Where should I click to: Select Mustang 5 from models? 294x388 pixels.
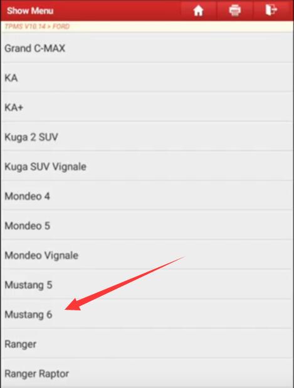(147, 285)
